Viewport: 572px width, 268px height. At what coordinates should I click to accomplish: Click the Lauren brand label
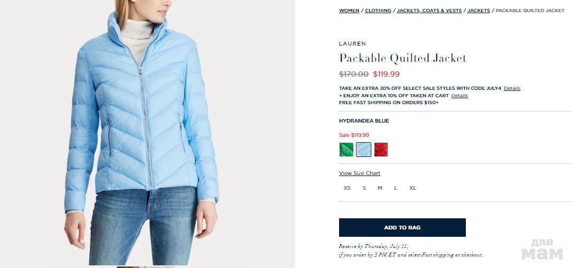[x=352, y=43]
